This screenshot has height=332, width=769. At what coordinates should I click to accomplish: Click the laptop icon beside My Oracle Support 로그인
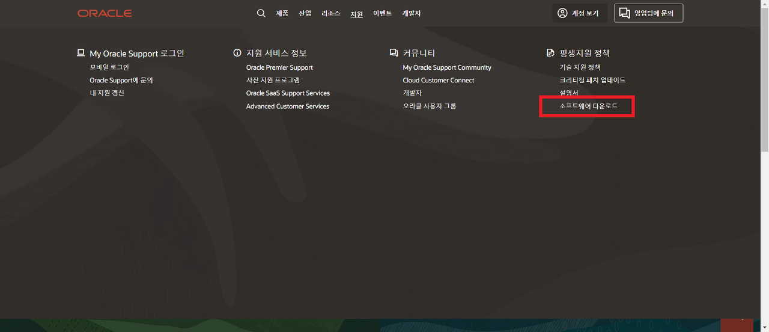[x=81, y=53]
